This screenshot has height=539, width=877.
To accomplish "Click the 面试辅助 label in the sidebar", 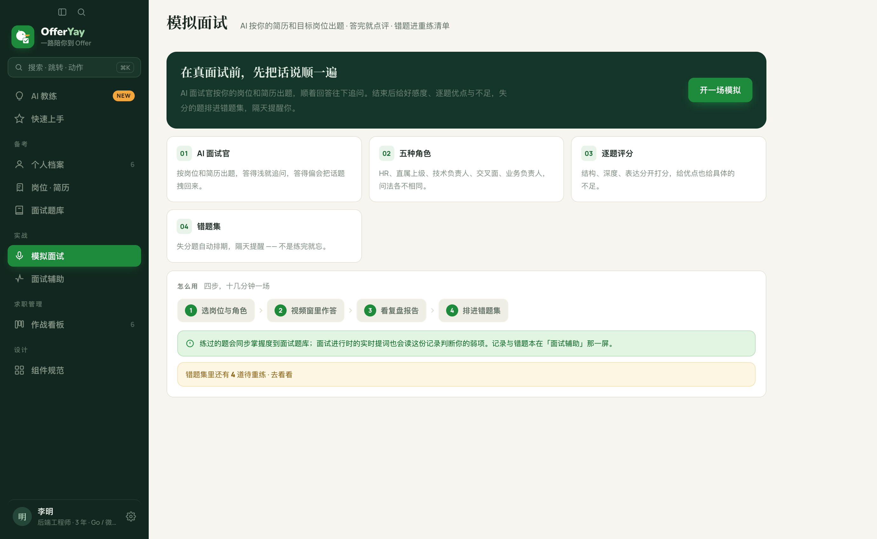I will point(47,279).
